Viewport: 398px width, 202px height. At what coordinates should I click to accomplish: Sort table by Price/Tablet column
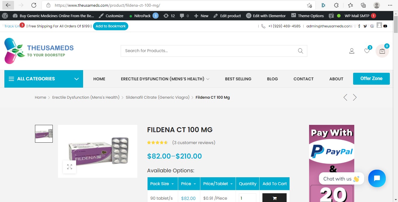click(218, 184)
